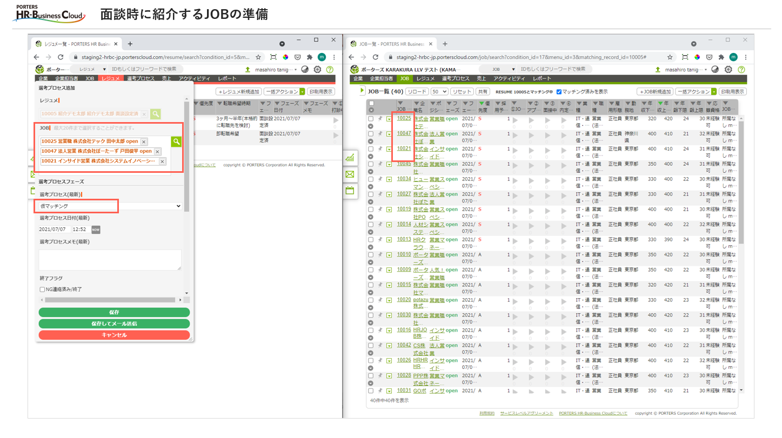
Task: Click the green JOB search magnifier in dialog
Action: point(176,141)
